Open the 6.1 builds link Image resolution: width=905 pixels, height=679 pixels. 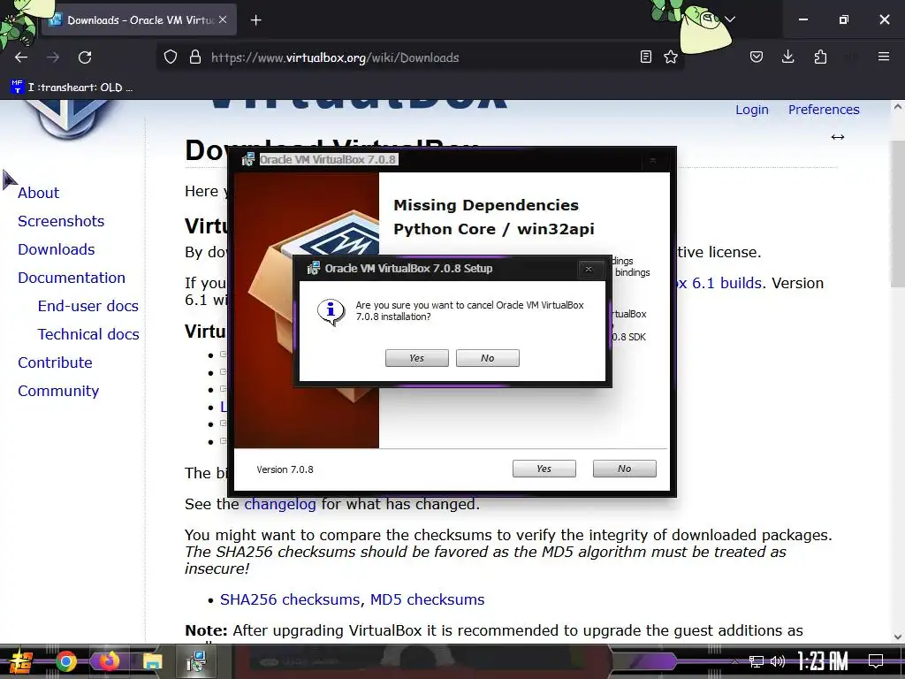(x=719, y=283)
